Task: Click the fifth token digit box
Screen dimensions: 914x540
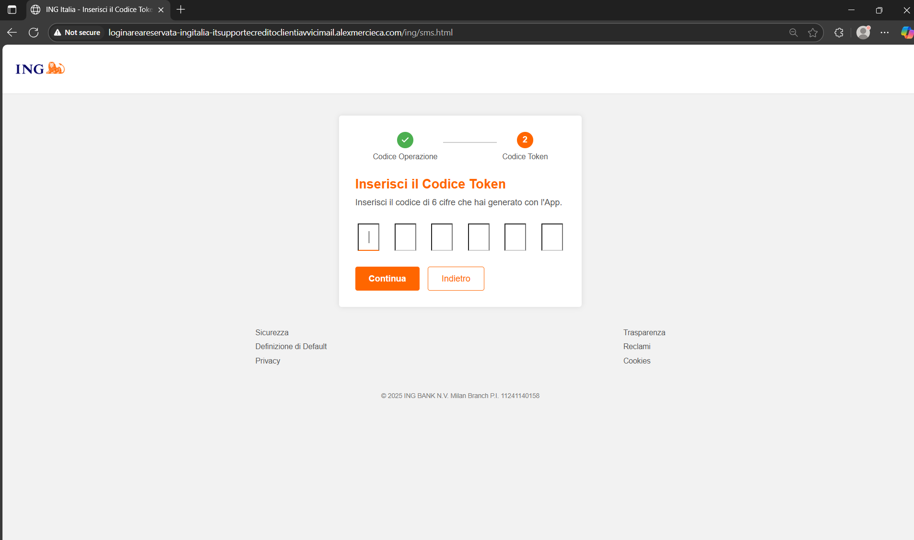Action: pyautogui.click(x=515, y=237)
